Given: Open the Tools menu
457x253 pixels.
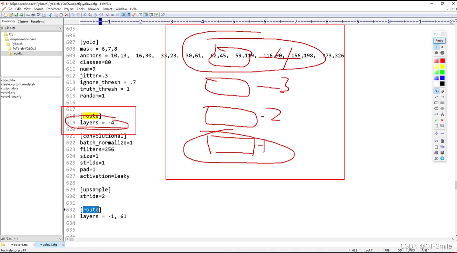Looking at the screenshot, I should click(x=81, y=9).
